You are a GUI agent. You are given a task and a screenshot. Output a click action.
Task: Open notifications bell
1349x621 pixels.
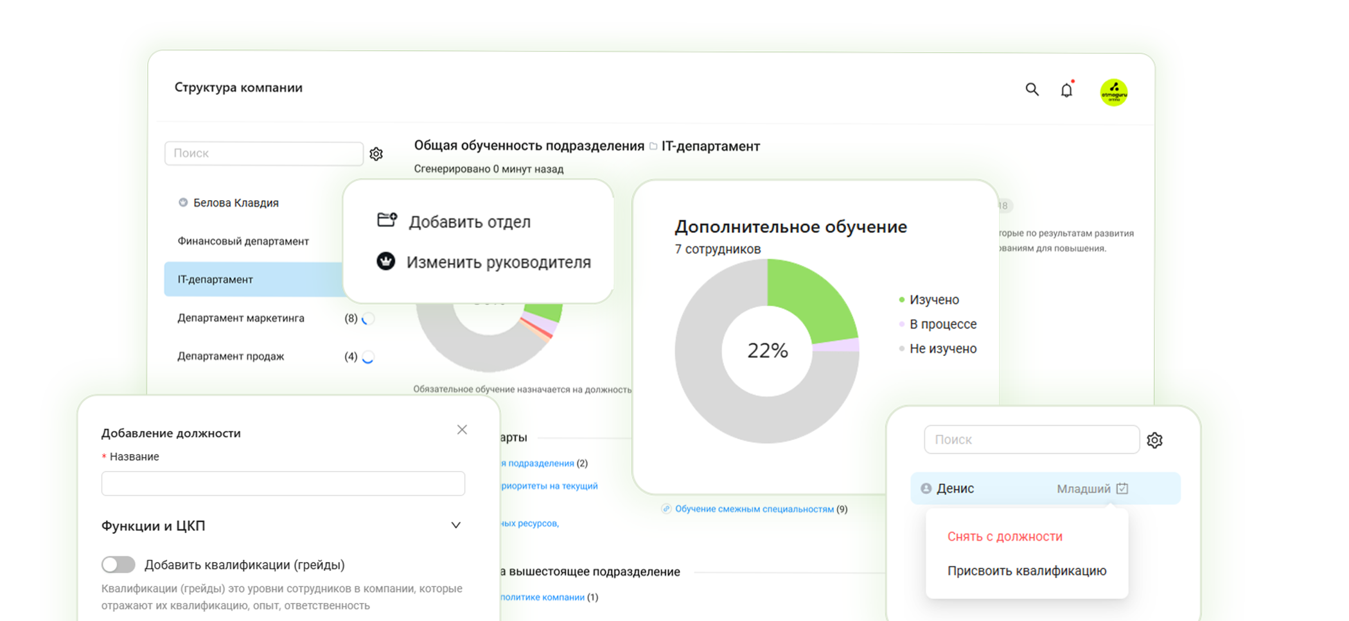pyautogui.click(x=1066, y=90)
